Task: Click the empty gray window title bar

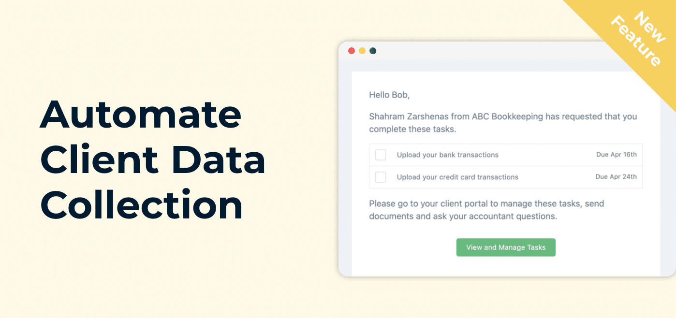Action: (x=484, y=51)
